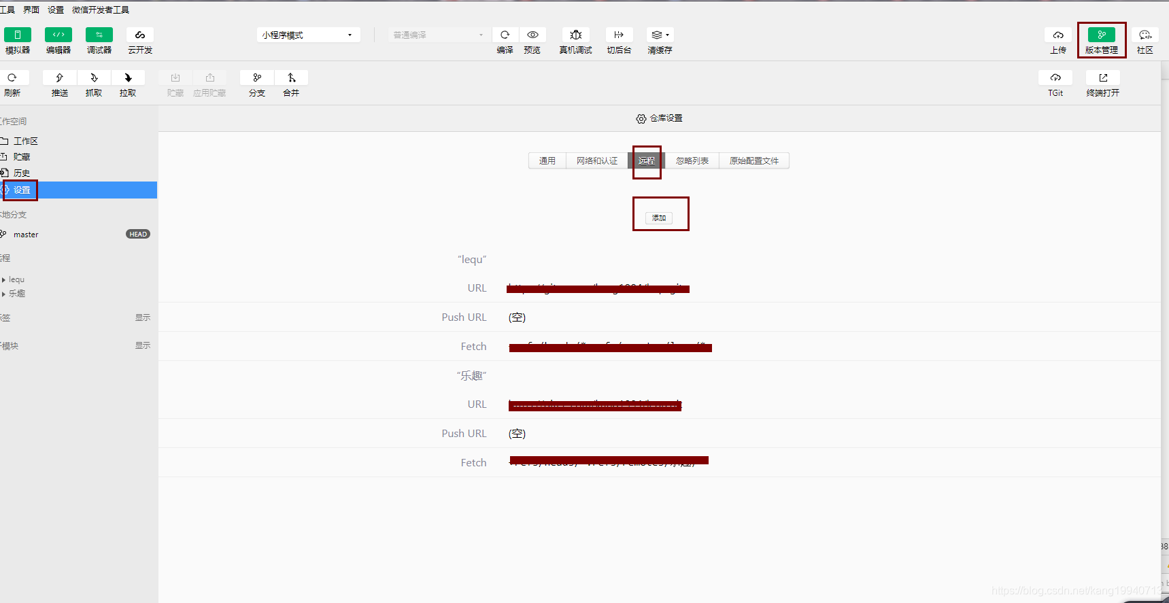
Task: Switch to the 网络和认证 tab
Action: pos(597,160)
